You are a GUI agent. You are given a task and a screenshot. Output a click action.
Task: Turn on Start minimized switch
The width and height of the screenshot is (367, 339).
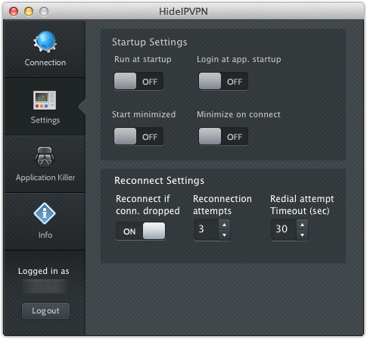pos(138,136)
